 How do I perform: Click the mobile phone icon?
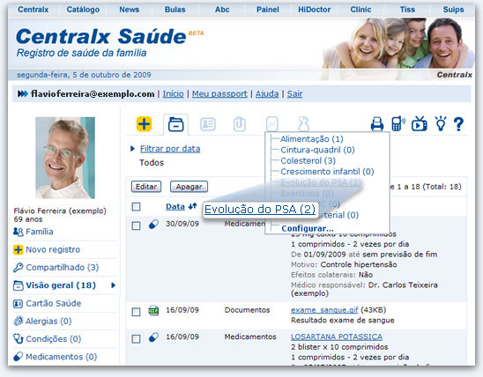(398, 123)
